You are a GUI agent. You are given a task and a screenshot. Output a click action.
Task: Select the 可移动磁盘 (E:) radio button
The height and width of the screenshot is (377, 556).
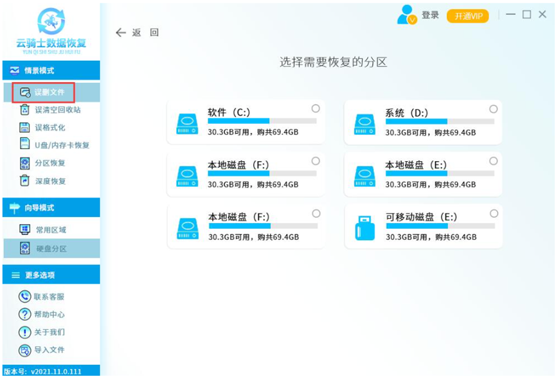click(494, 213)
